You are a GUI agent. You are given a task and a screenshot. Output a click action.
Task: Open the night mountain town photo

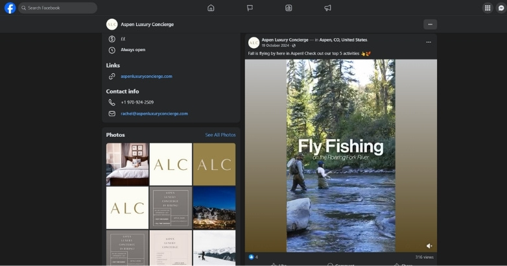pyautogui.click(x=215, y=208)
